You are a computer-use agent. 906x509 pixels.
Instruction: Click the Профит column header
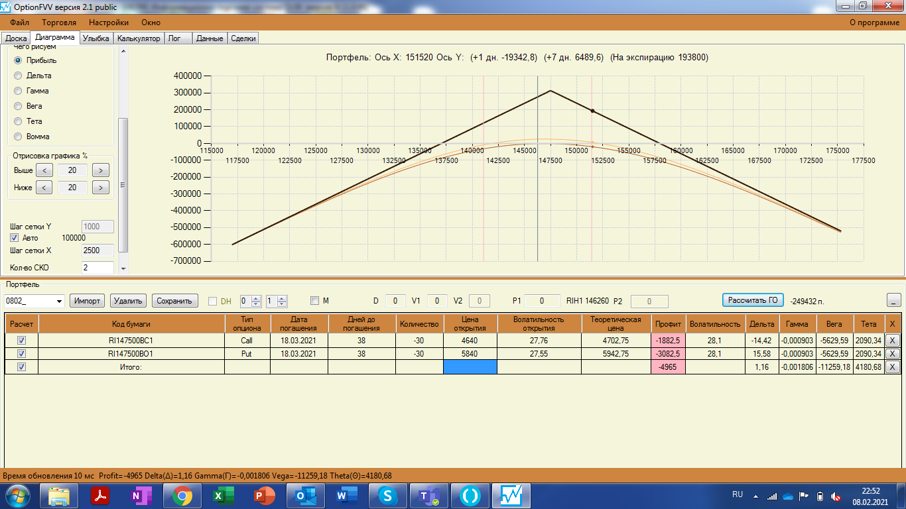point(668,323)
